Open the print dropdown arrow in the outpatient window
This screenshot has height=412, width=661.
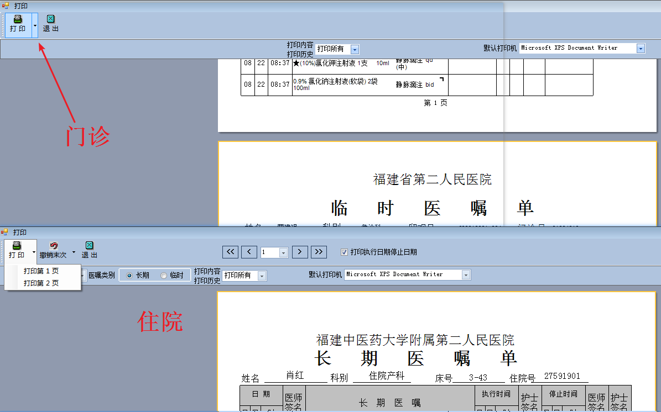pyautogui.click(x=35, y=25)
